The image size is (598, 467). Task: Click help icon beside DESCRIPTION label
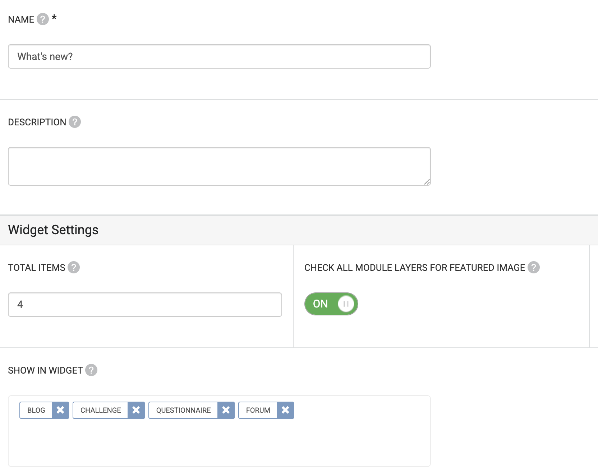[75, 122]
